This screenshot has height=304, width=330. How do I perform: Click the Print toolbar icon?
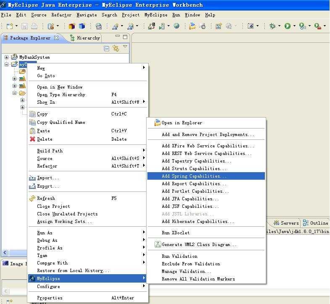(x=34, y=26)
